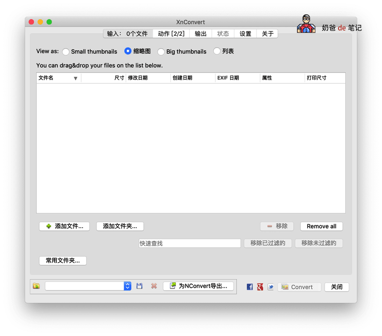
Task: Click the 移除 button
Action: tap(277, 226)
